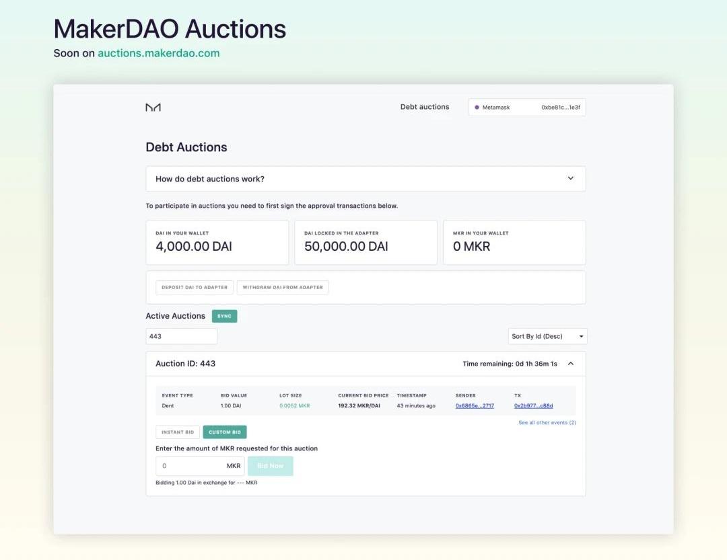This screenshot has height=560, width=727.
Task: Open the Debt auctions nav item
Action: [x=425, y=107]
